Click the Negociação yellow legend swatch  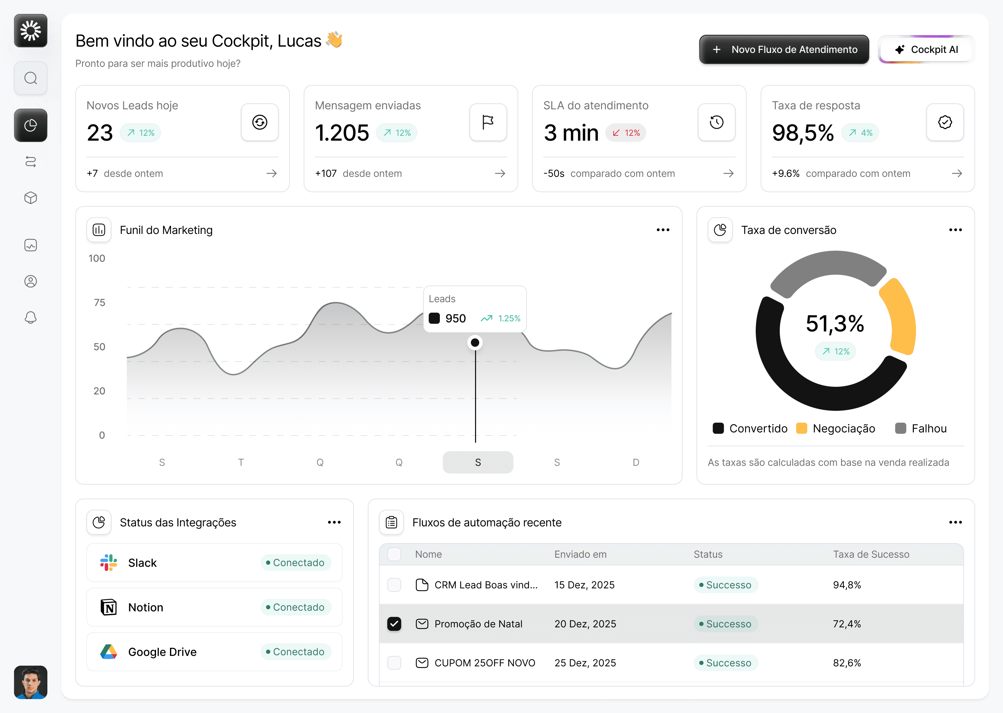[801, 428]
